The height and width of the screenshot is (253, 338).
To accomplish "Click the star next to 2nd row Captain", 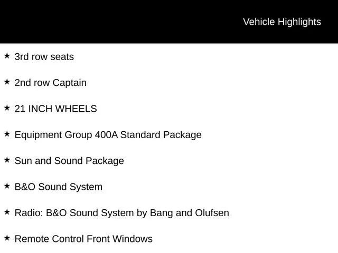I will point(7,82).
